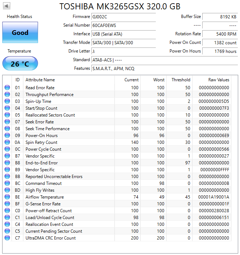Click the Standard field ATA8-ACS
Image resolution: width=240 pixels, height=255 pixels.
coord(164,60)
